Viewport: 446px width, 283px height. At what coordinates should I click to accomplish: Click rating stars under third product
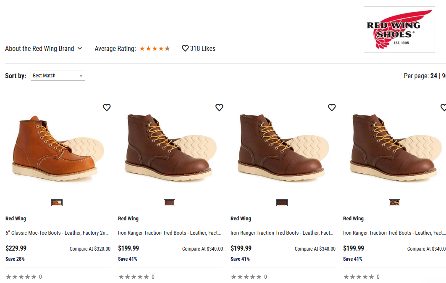click(246, 277)
